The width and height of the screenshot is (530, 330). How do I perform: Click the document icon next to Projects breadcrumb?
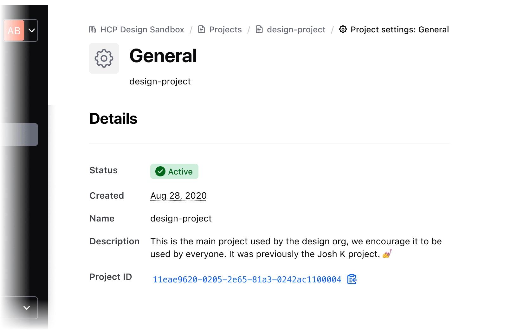[202, 29]
